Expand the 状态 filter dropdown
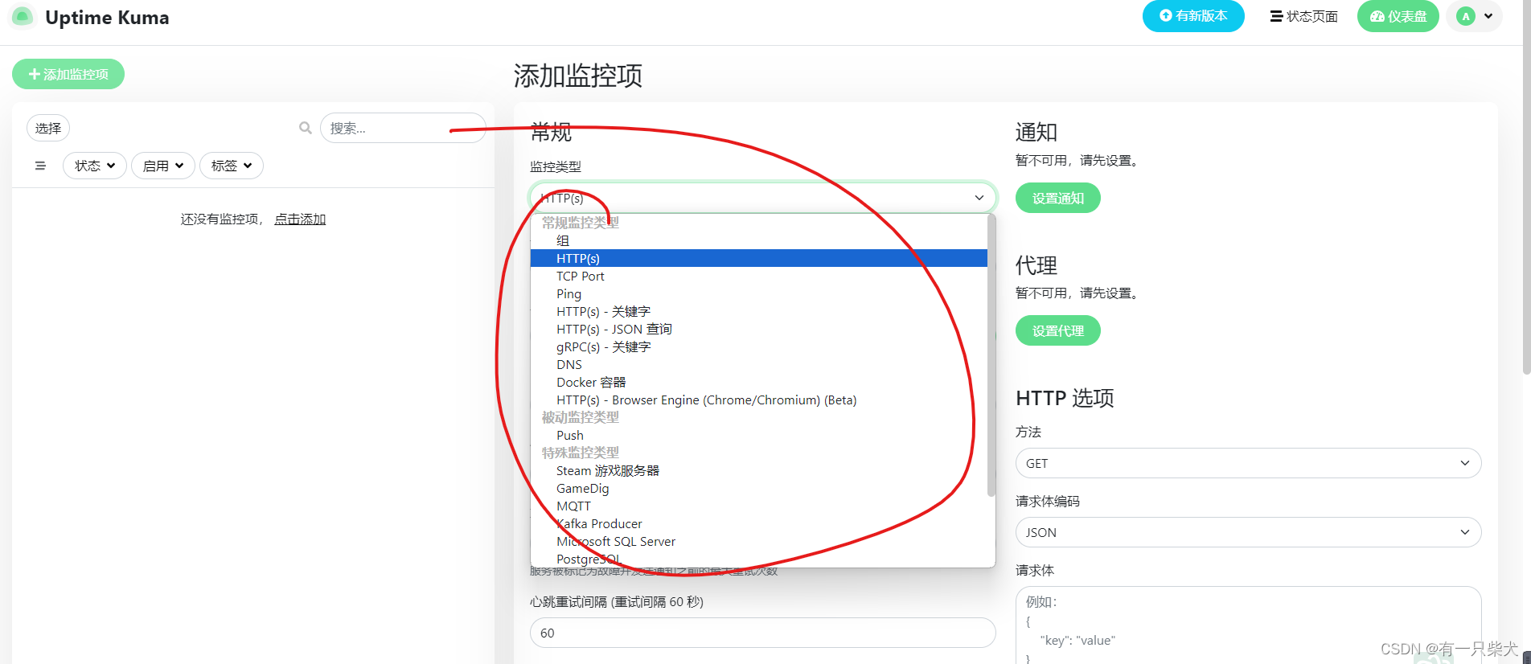1531x664 pixels. tap(95, 166)
